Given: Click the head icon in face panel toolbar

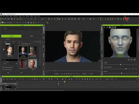Looking at the screenshot, I should 115,27.
